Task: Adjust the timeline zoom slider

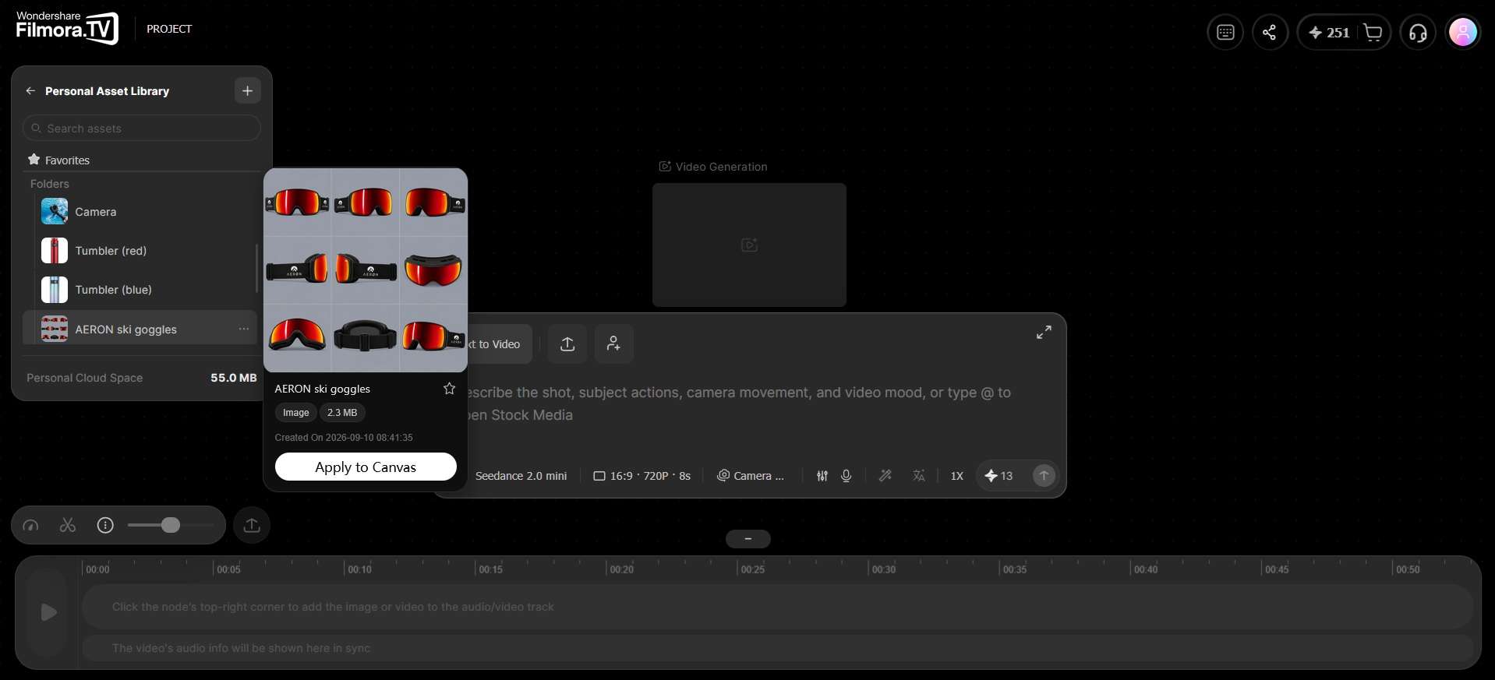Action: pyautogui.click(x=170, y=526)
